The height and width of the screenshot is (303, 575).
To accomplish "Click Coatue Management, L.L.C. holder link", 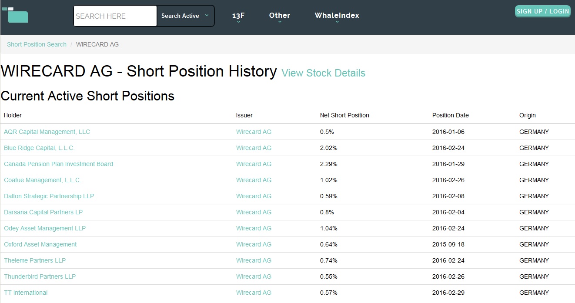I will (43, 180).
